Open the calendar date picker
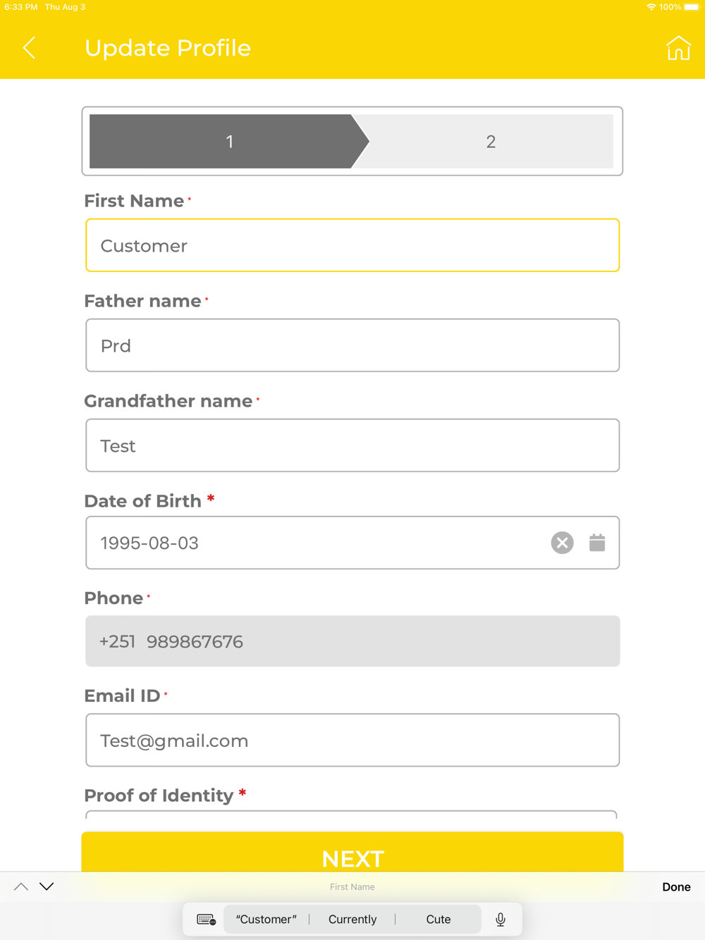 click(597, 543)
